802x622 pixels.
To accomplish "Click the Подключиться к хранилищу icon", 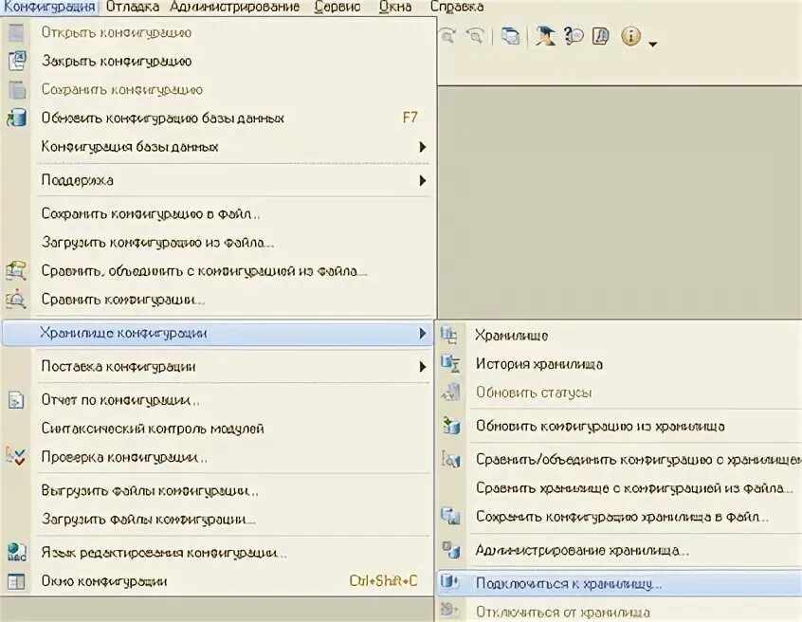I will tap(450, 582).
